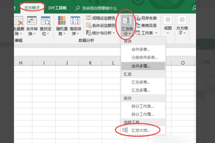This screenshot has width=215, height=143.
Task: Select column K header
Action: click(x=90, y=63)
